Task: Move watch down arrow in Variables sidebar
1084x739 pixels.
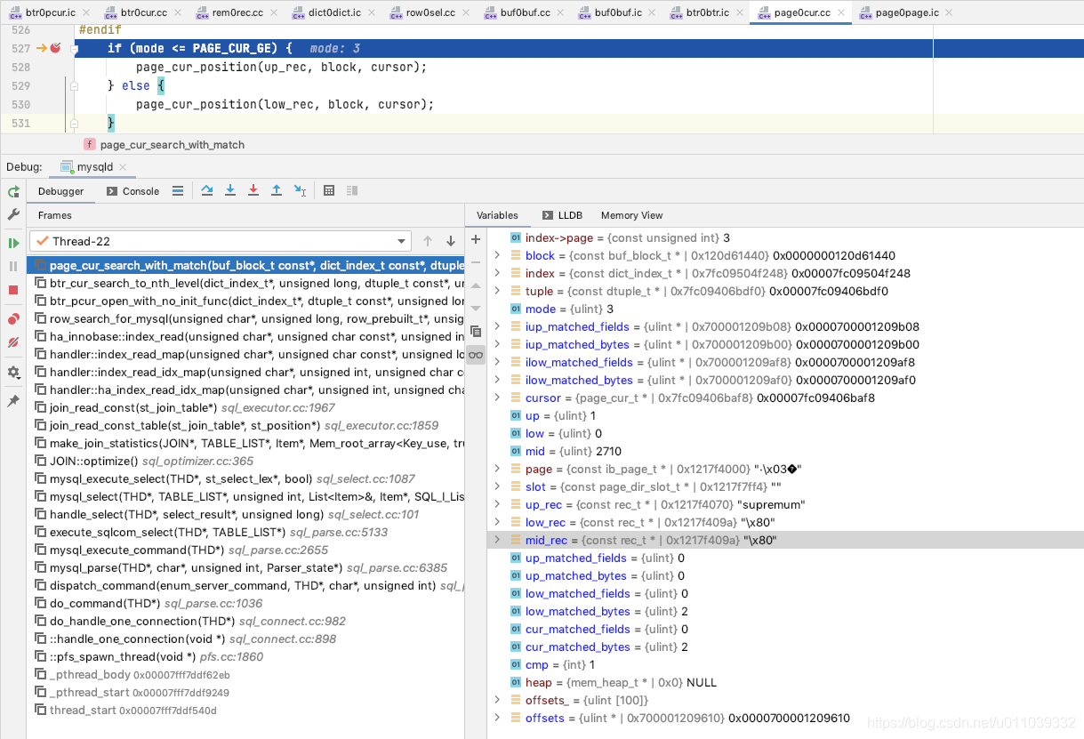Action: click(476, 309)
